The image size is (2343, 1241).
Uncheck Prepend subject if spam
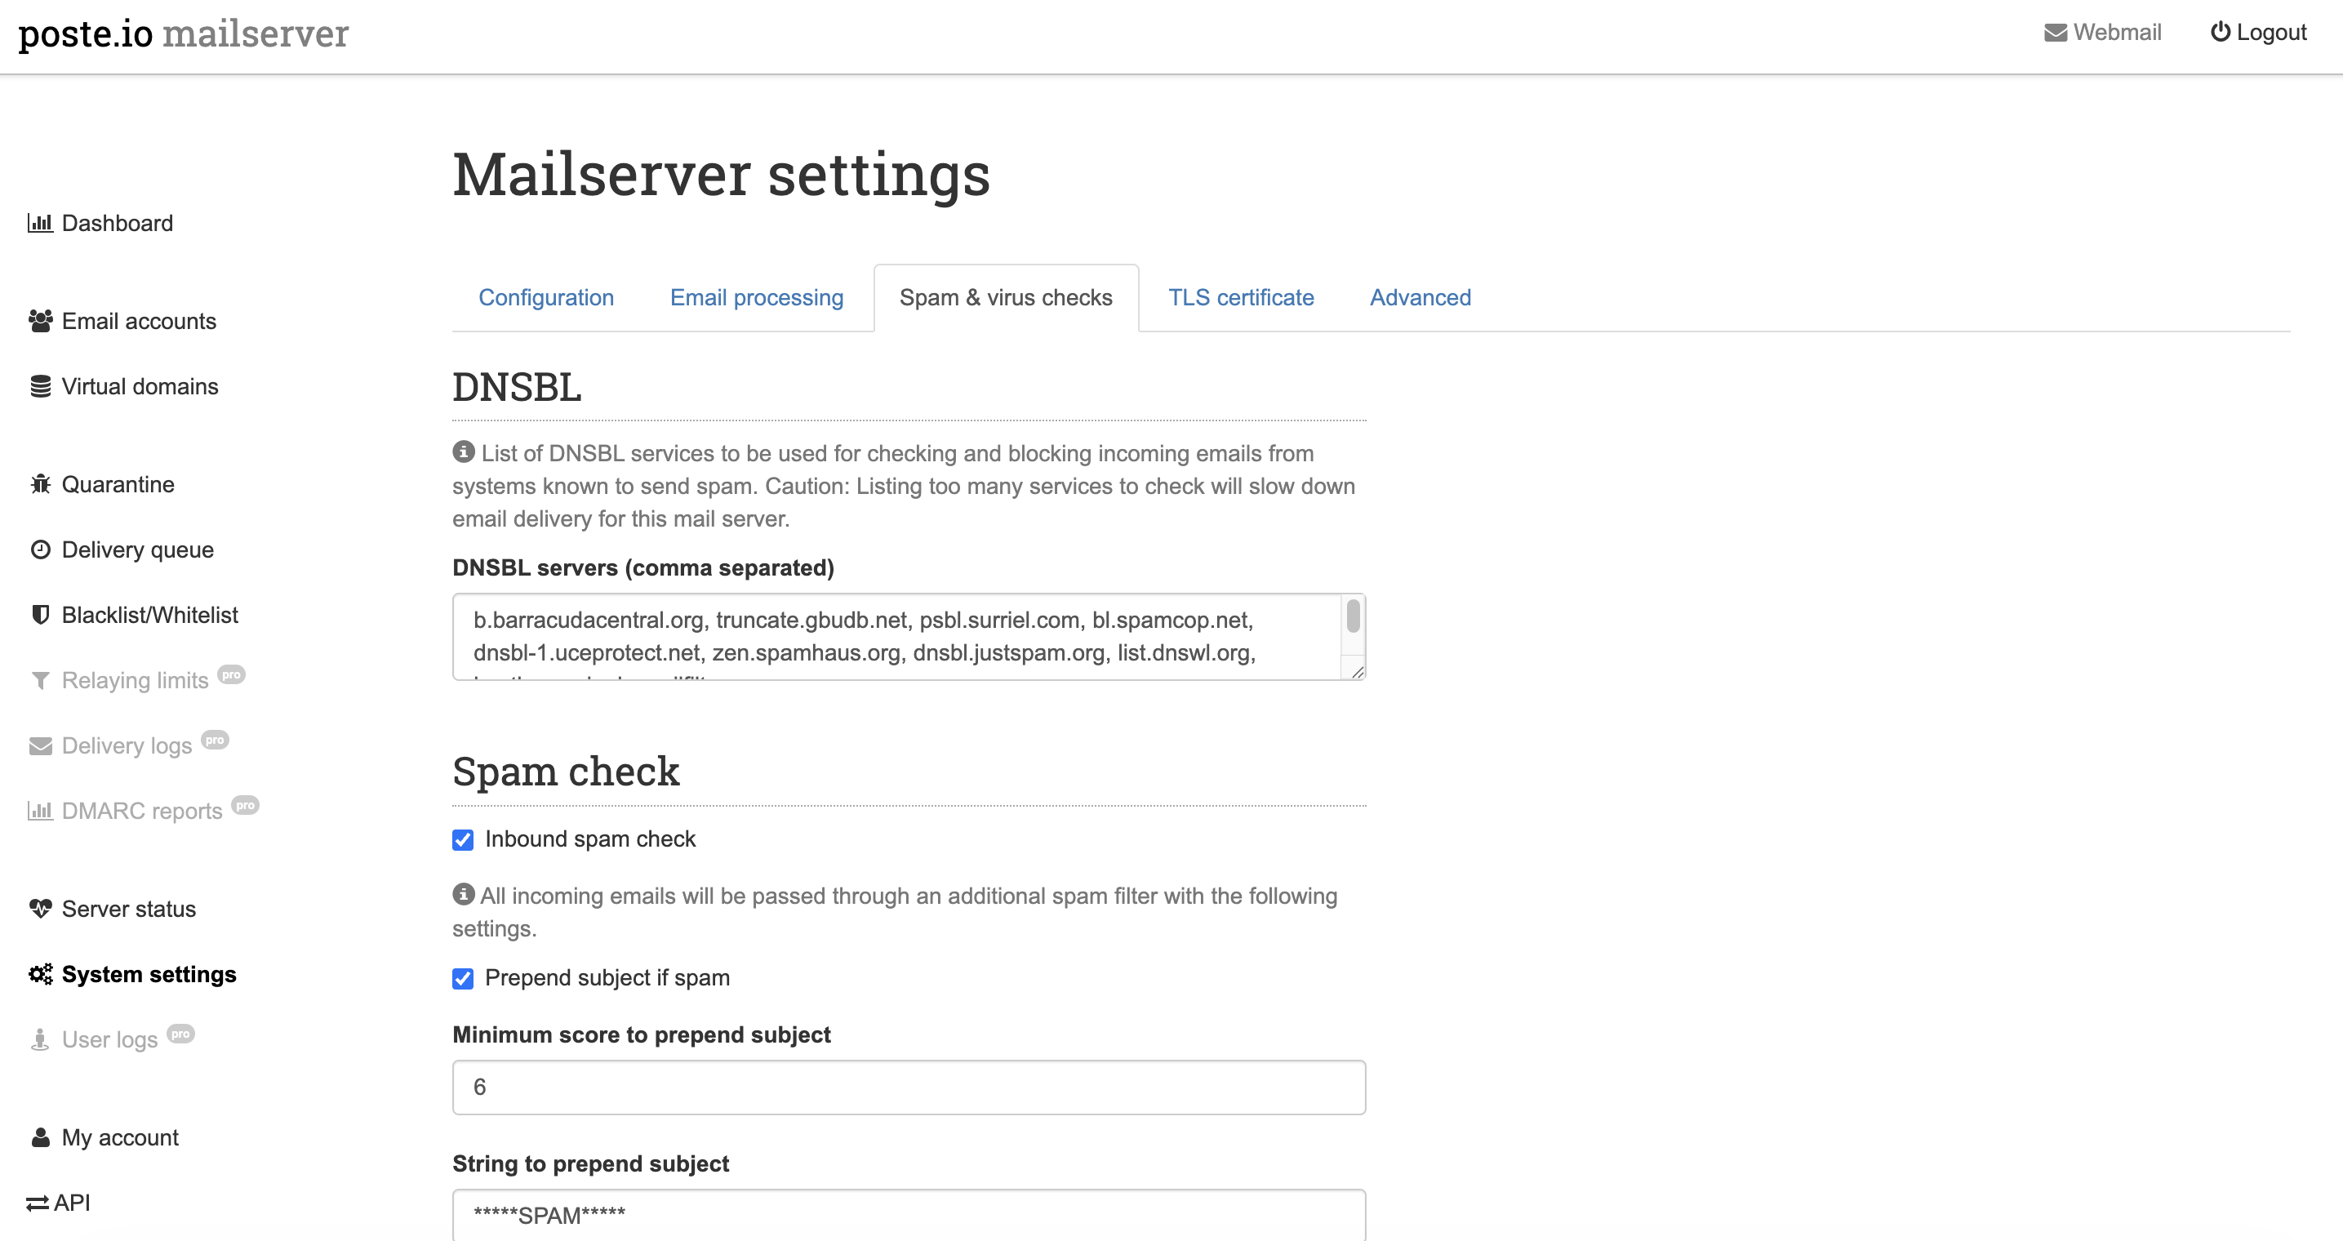click(x=463, y=978)
